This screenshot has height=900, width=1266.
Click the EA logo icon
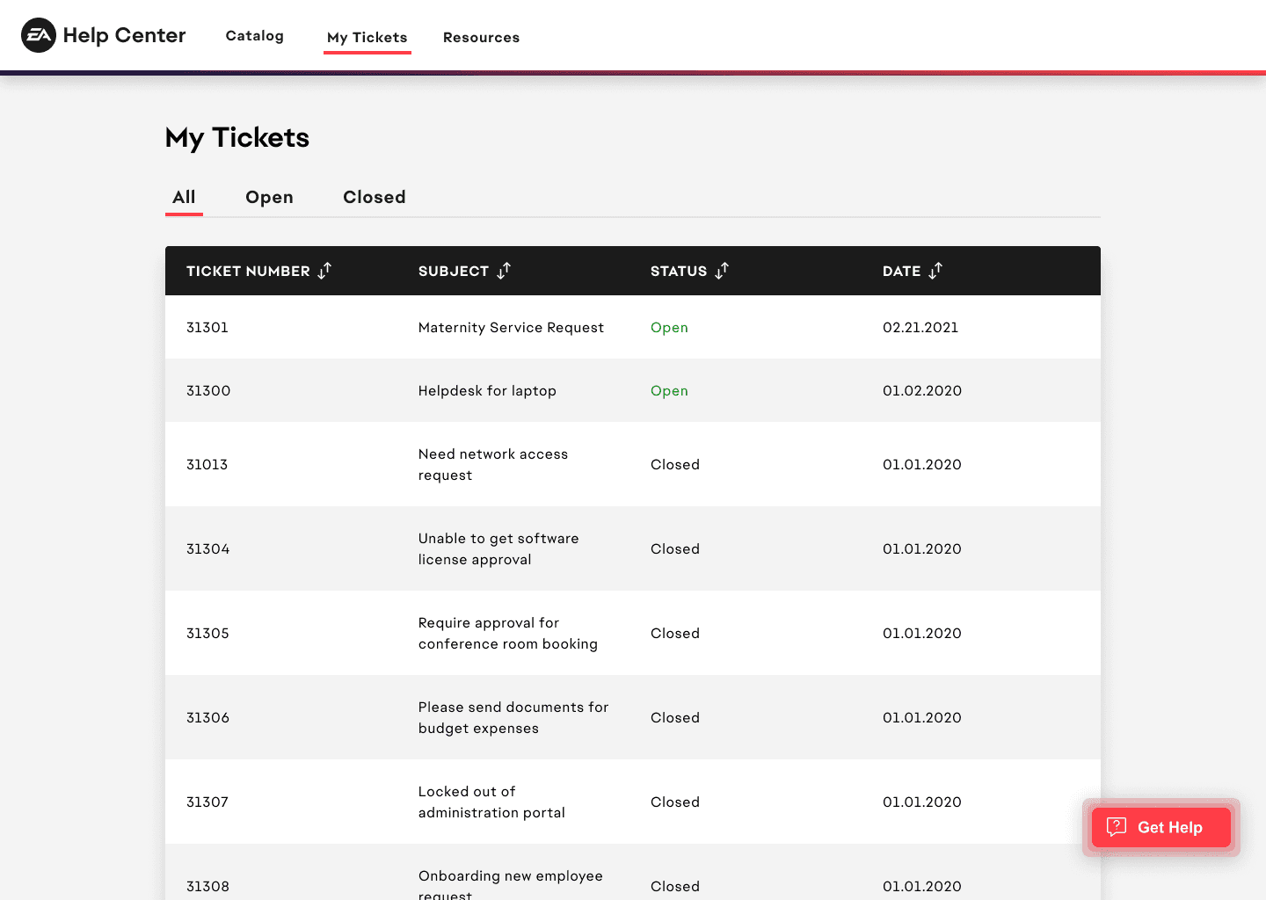pyautogui.click(x=39, y=35)
